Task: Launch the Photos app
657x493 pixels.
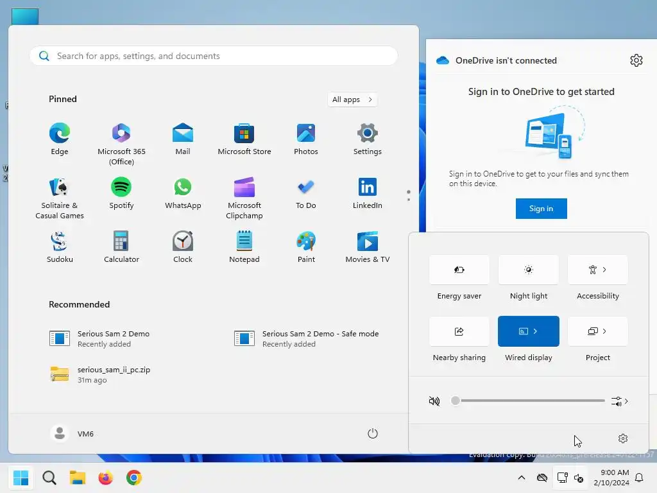Action: 306,139
